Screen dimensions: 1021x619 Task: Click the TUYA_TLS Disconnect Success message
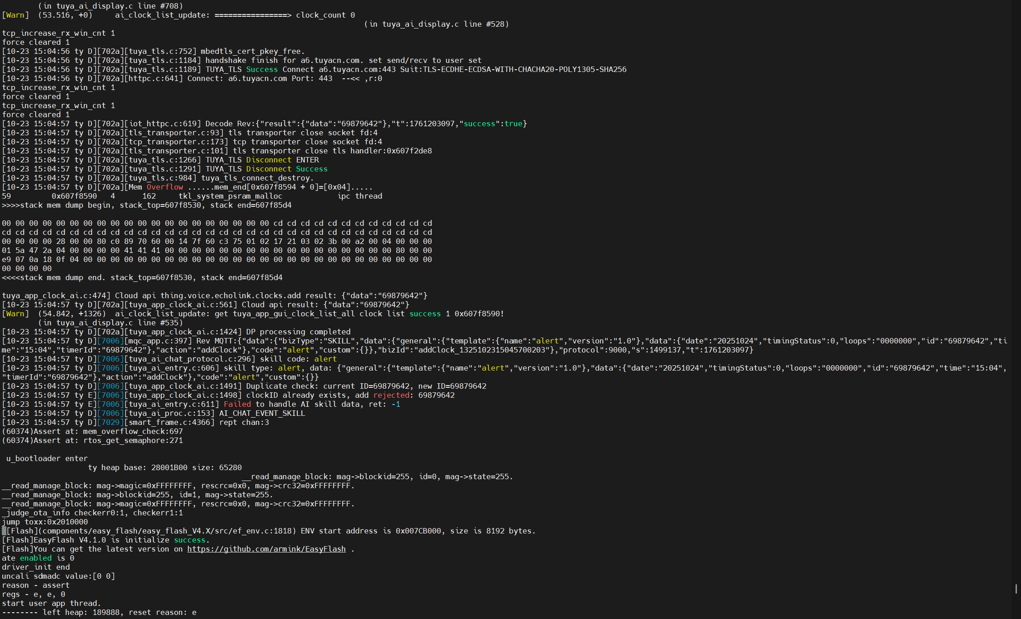[163, 168]
